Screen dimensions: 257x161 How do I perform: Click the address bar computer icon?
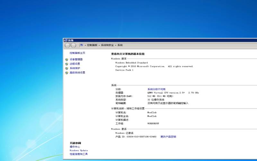82,45
